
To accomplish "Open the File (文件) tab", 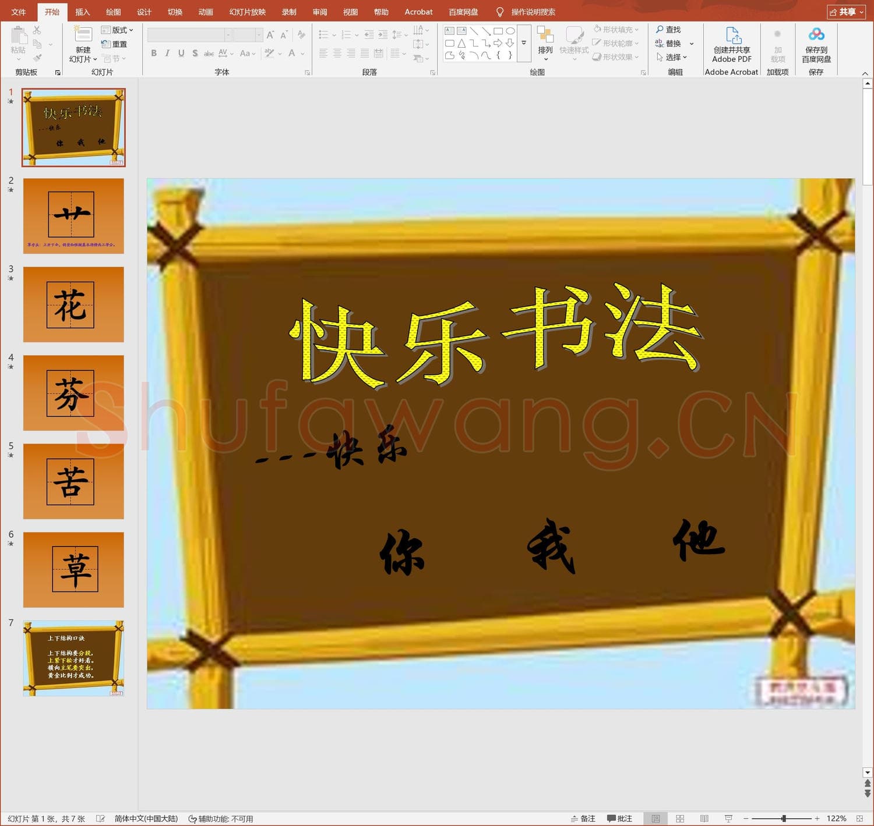I will point(19,12).
